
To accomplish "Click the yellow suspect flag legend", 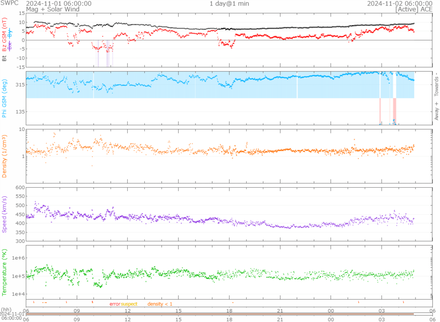I will tap(129, 304).
